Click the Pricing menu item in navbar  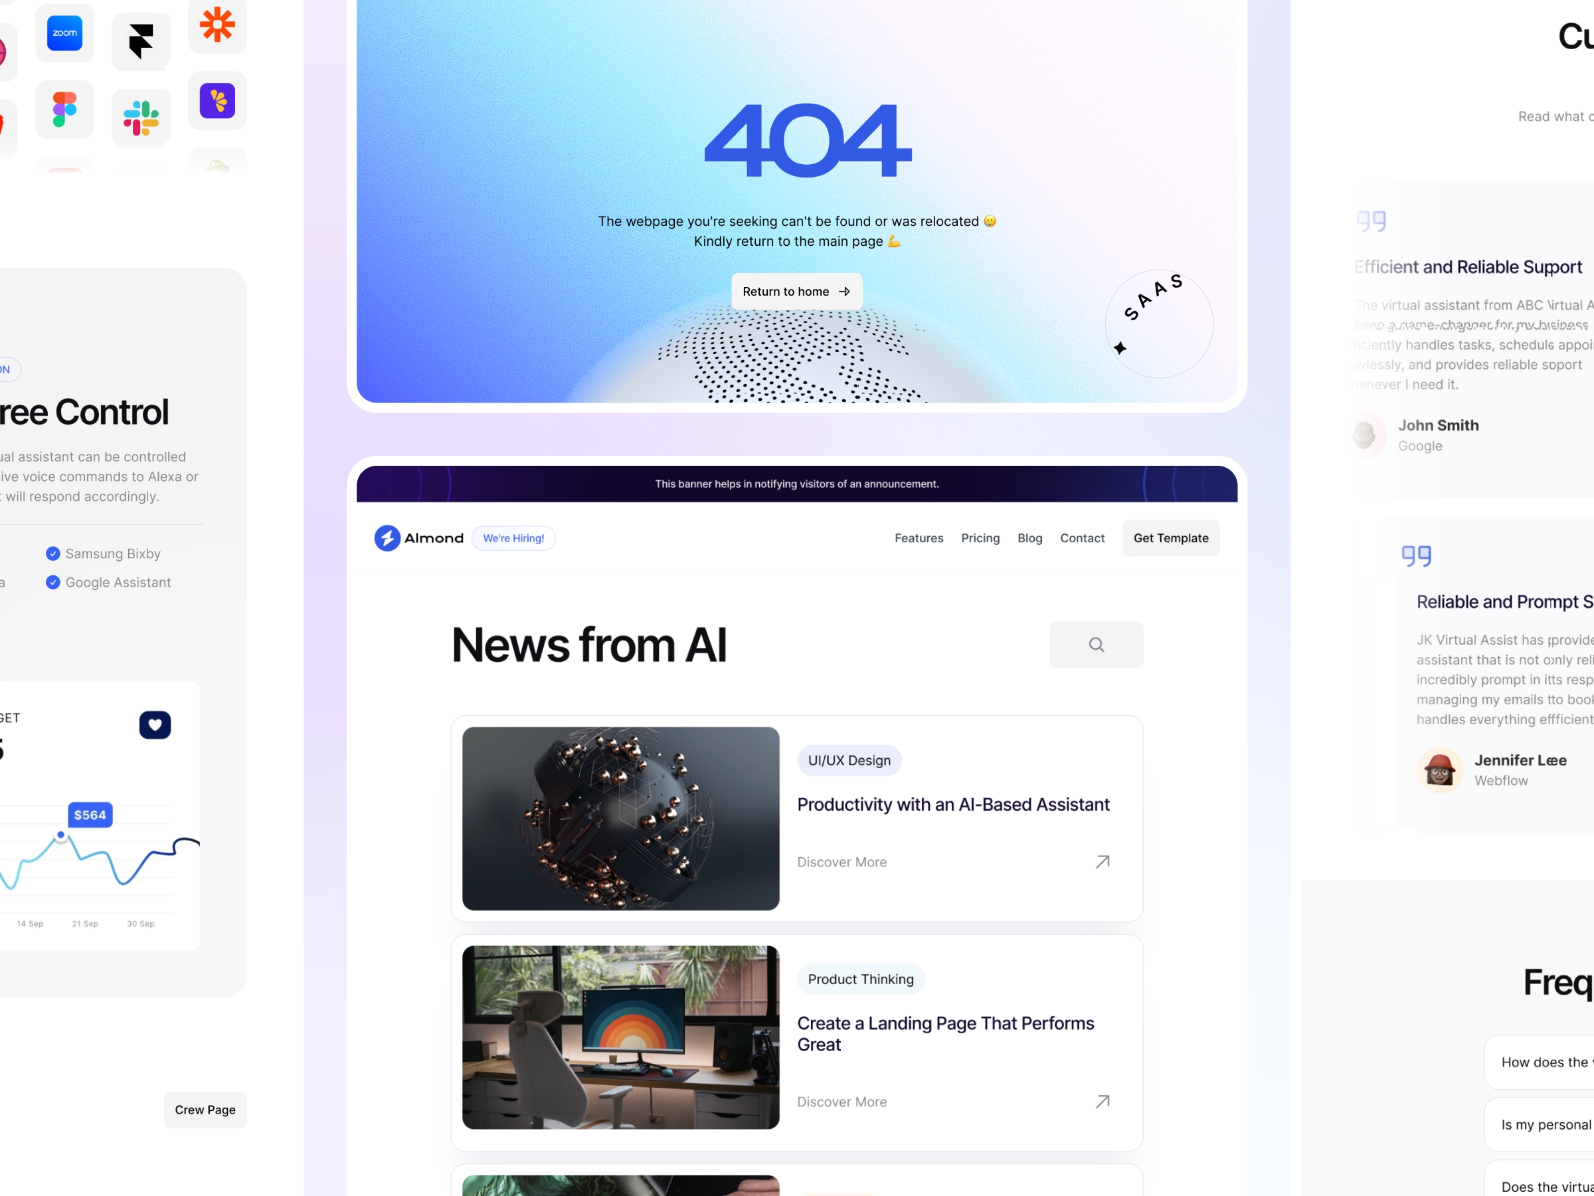979,538
